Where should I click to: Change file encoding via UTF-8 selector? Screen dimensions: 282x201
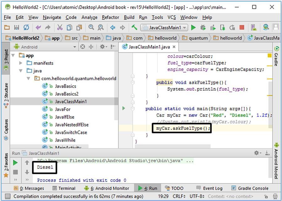(x=197, y=197)
